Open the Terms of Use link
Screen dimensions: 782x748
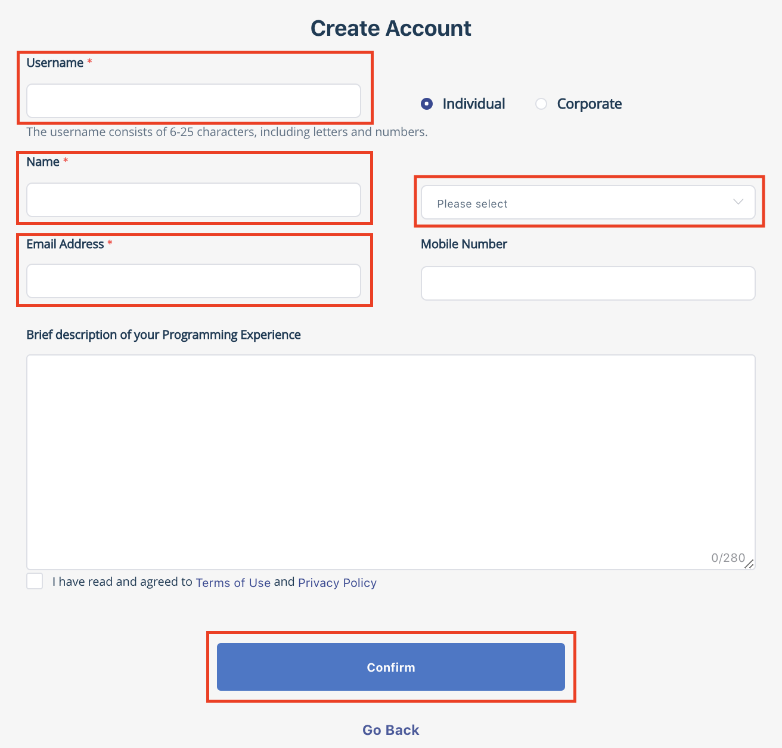233,583
